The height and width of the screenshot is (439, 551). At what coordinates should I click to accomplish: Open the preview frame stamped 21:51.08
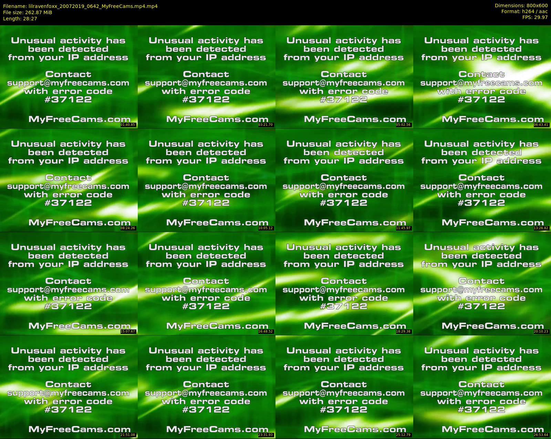(69, 387)
